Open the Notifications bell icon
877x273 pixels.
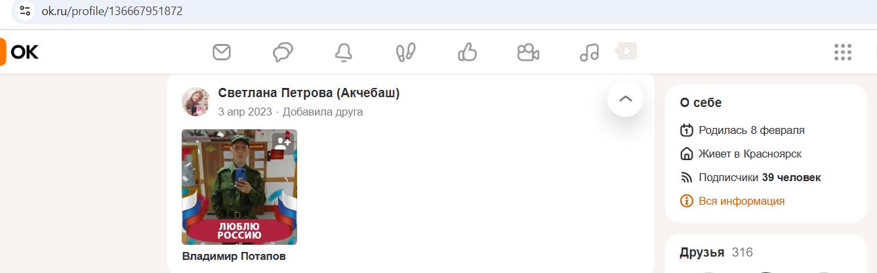[344, 52]
